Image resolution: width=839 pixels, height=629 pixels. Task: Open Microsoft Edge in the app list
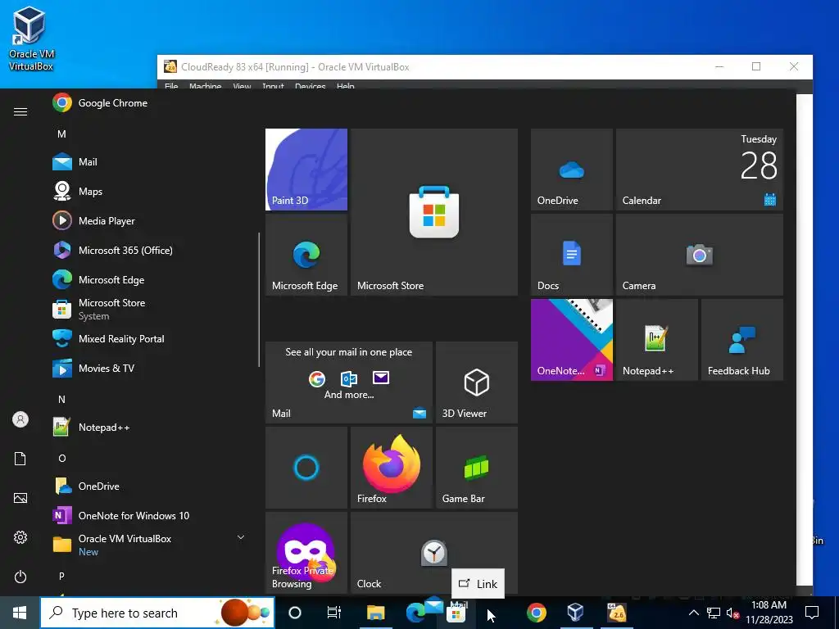point(150,279)
